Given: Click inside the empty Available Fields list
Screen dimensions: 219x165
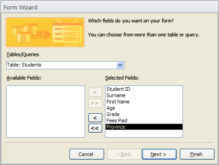Looking at the screenshot, I should tap(46, 111).
